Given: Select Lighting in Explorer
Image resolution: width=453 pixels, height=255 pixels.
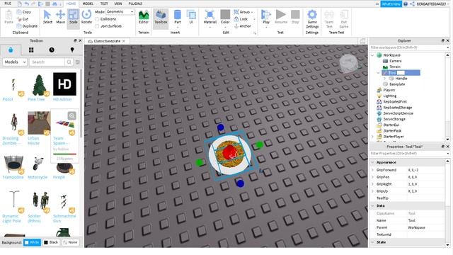Looking at the screenshot, I should (390, 96).
